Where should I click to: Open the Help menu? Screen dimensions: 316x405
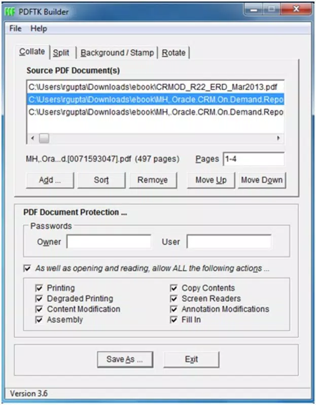[x=39, y=28]
